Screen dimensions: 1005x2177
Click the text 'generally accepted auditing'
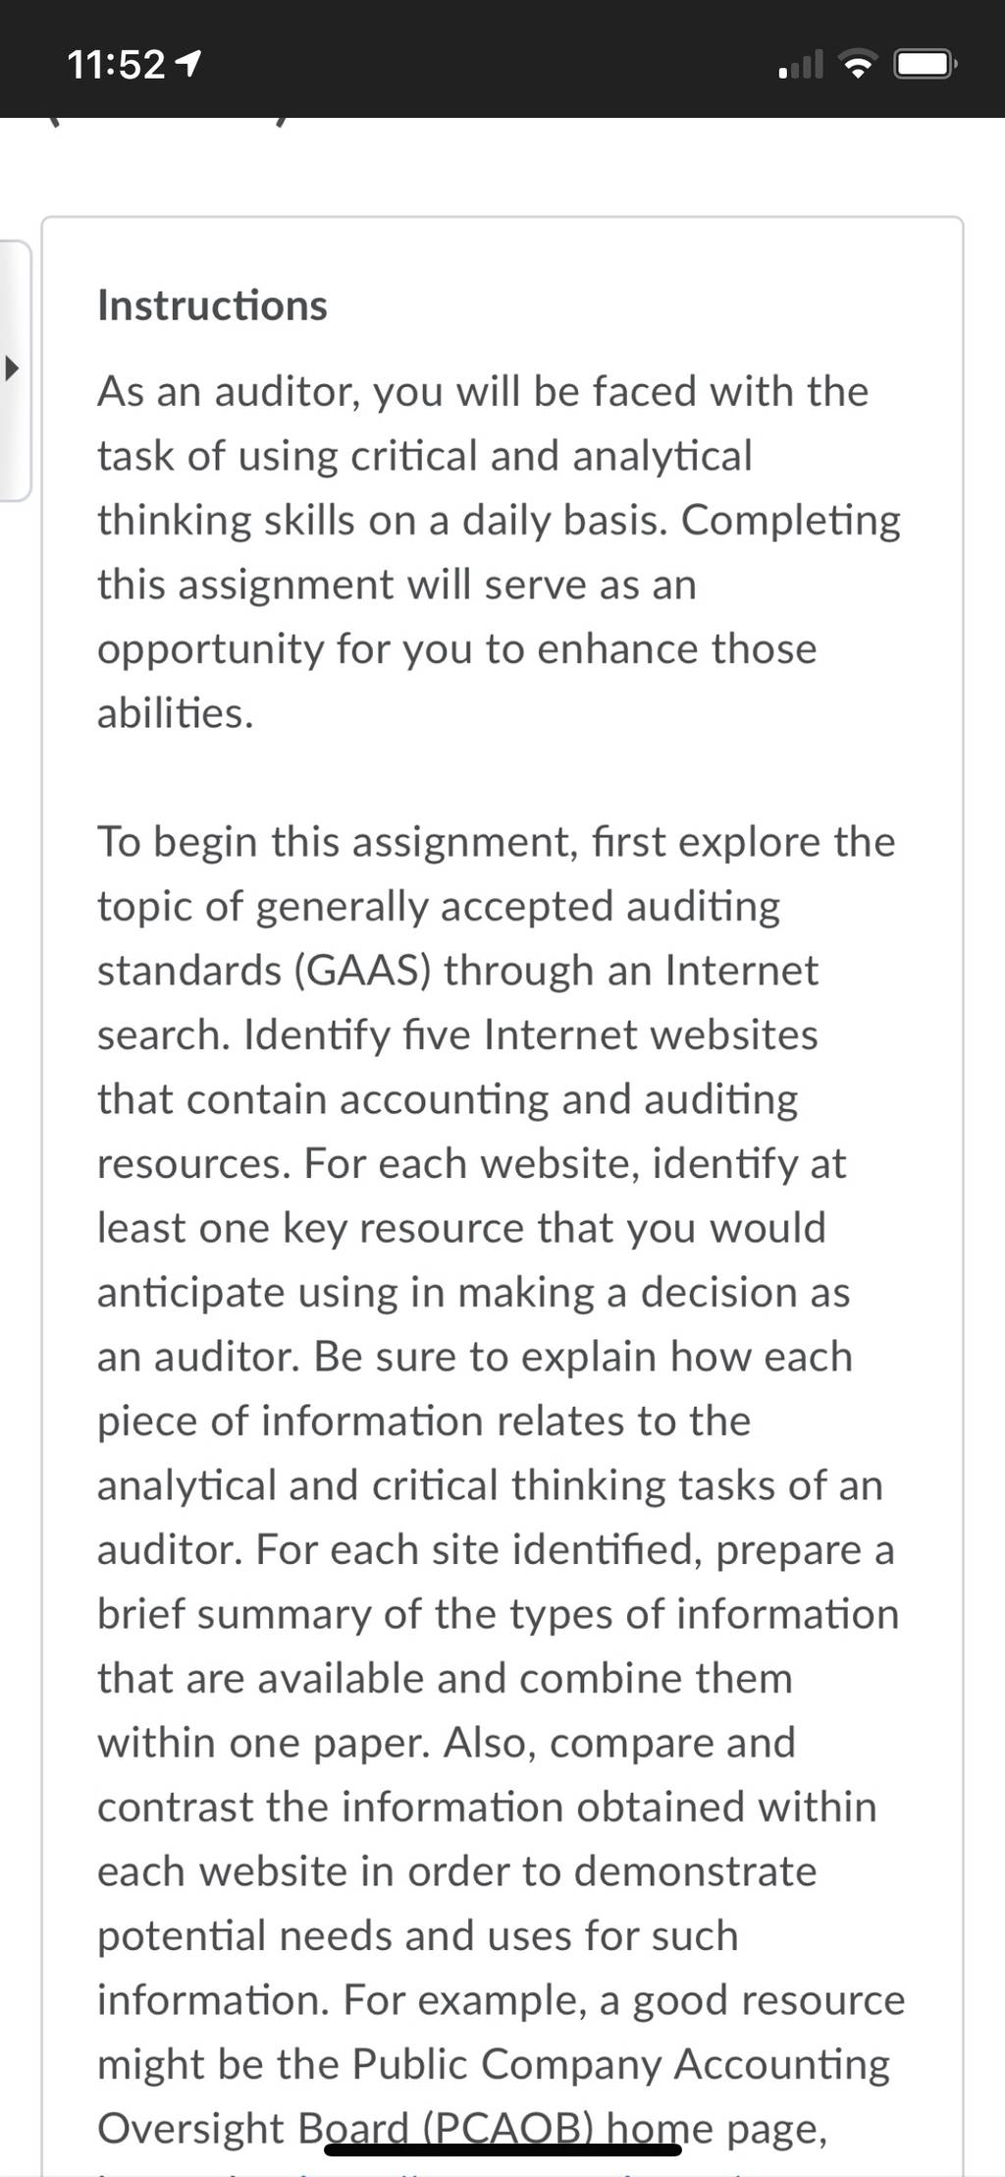pos(518,907)
